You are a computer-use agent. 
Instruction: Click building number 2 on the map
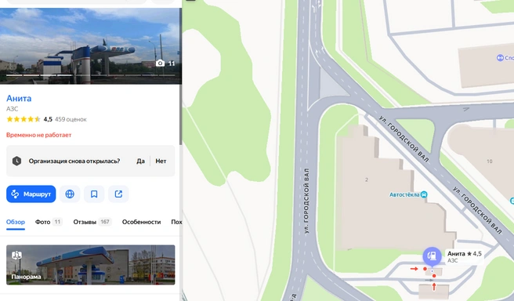coord(367,180)
